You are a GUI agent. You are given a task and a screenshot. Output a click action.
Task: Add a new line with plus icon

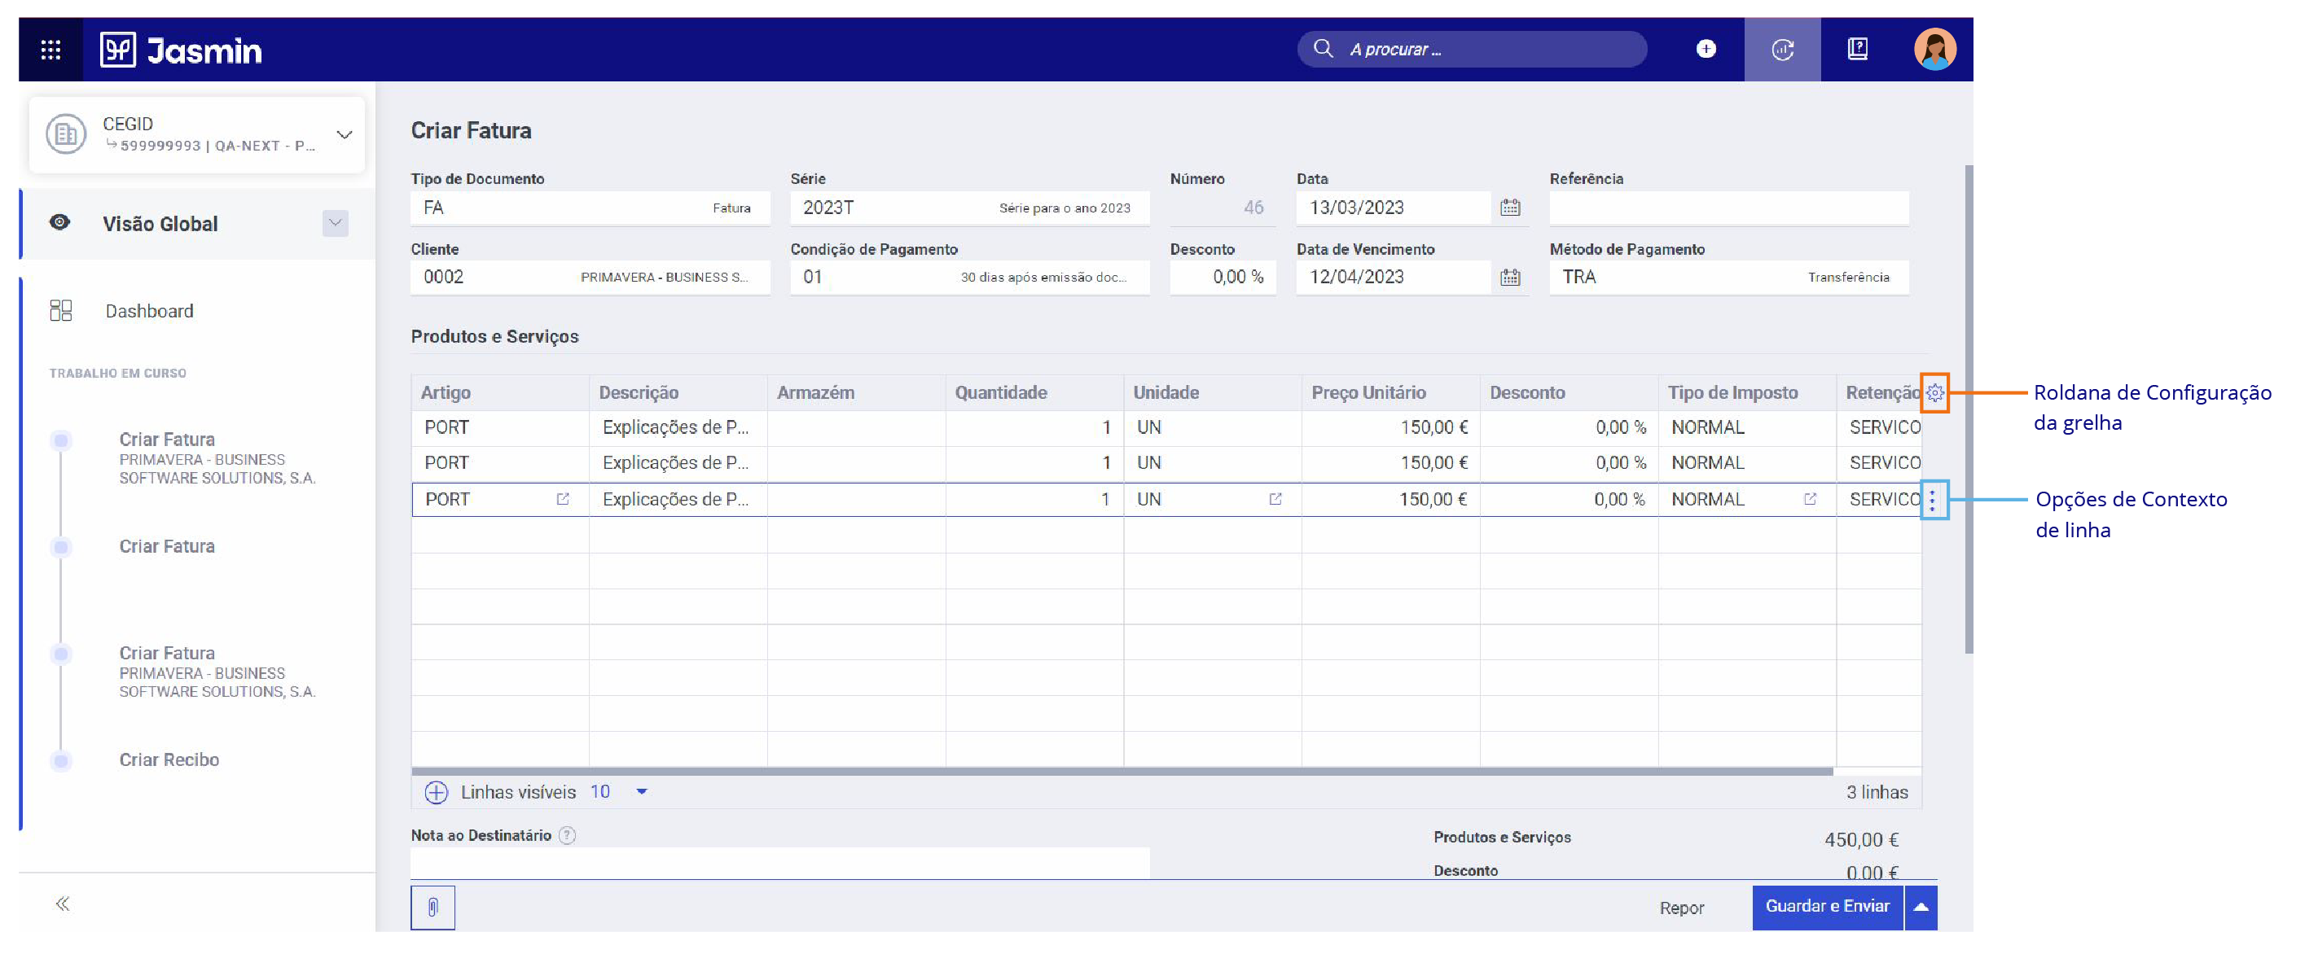click(436, 792)
